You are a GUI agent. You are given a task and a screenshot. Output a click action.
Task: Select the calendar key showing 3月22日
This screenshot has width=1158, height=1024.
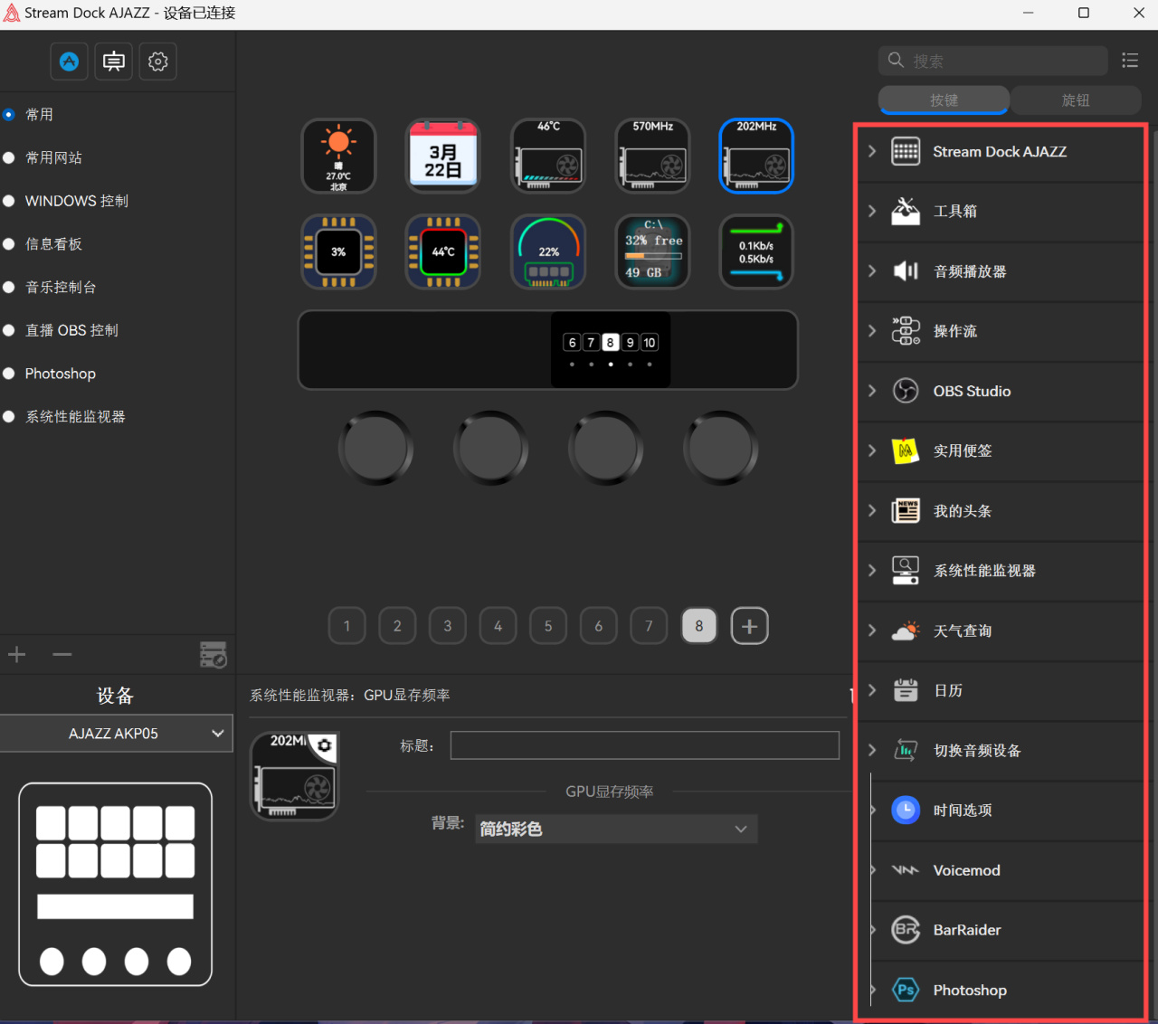coord(443,156)
